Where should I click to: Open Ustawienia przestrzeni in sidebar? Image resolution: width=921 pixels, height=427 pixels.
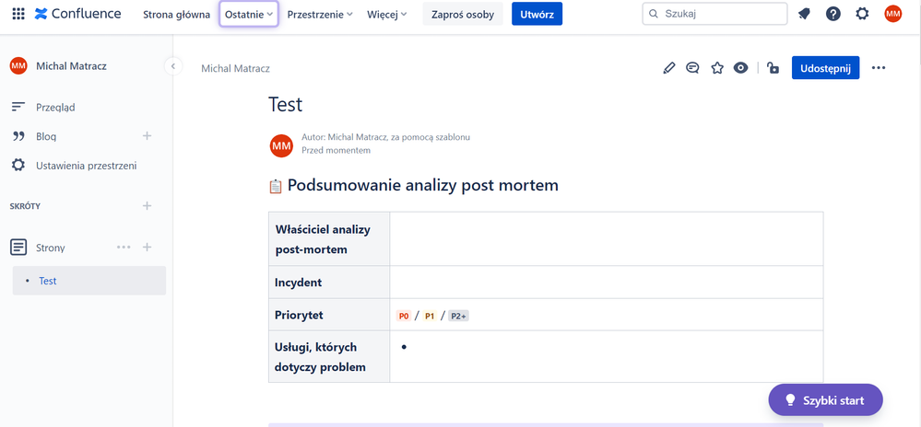pos(86,166)
